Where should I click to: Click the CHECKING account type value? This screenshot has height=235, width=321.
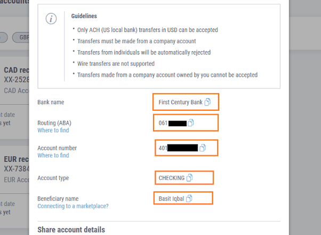point(171,178)
